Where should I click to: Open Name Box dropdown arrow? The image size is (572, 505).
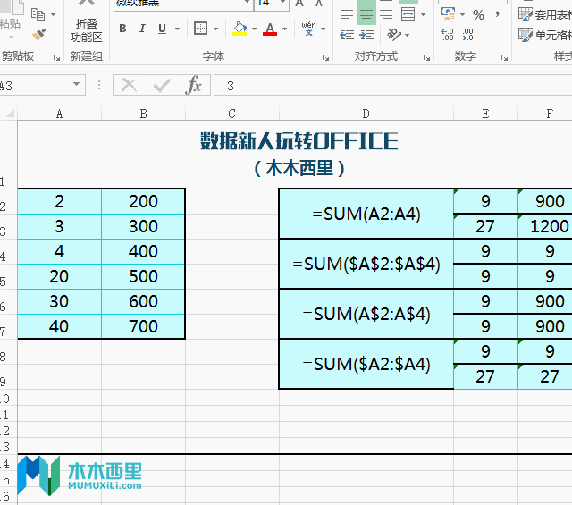click(76, 84)
